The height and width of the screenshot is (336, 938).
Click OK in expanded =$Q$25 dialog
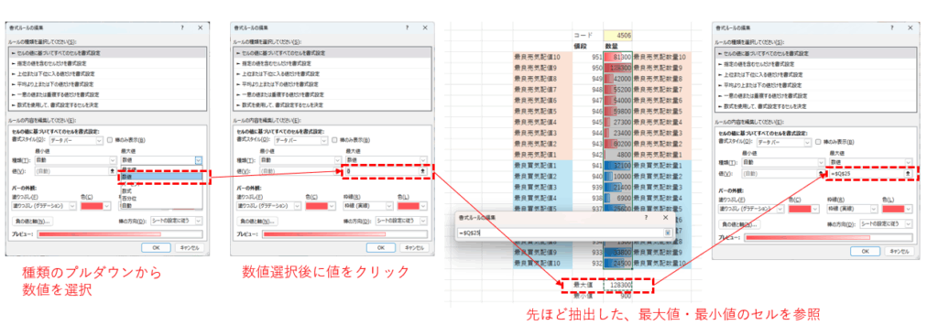pyautogui.click(x=864, y=251)
